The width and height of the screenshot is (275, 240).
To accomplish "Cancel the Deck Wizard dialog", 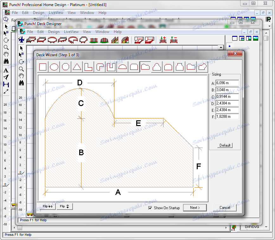I will [x=225, y=208].
